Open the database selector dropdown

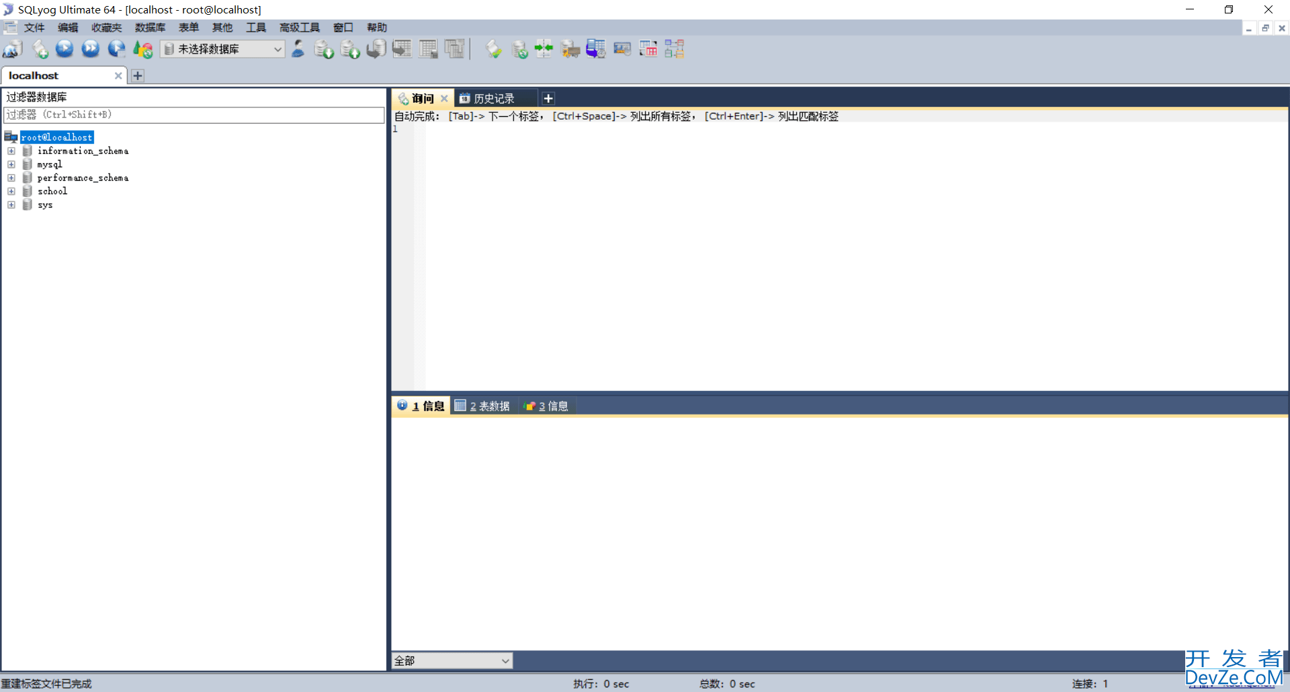pos(223,49)
